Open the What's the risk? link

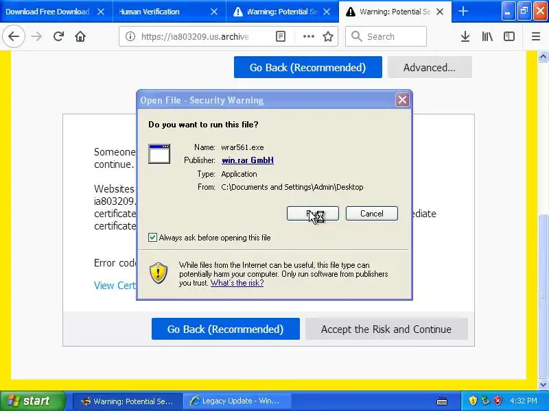click(x=237, y=283)
